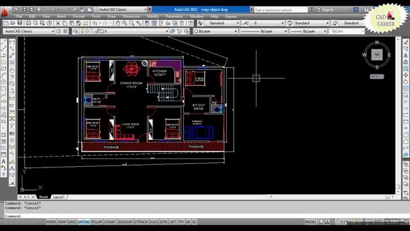410x231 pixels.
Task: Select the Pan hand tool
Action: tap(118, 23)
